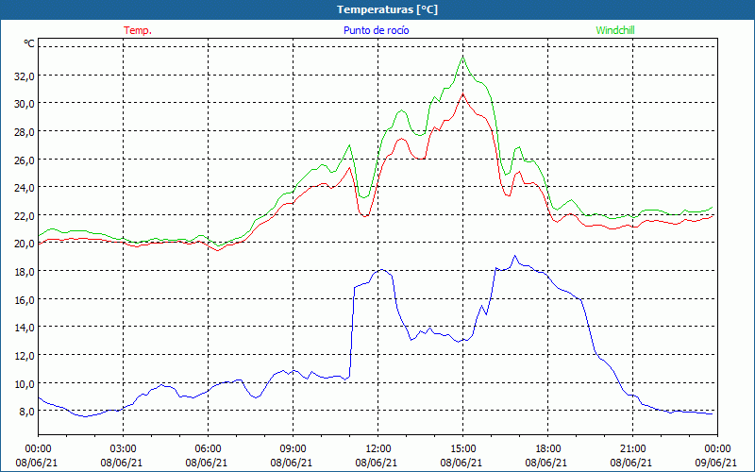Click the 12,0 value on the temperature axis
This screenshot has height=472, width=755.
23,356
